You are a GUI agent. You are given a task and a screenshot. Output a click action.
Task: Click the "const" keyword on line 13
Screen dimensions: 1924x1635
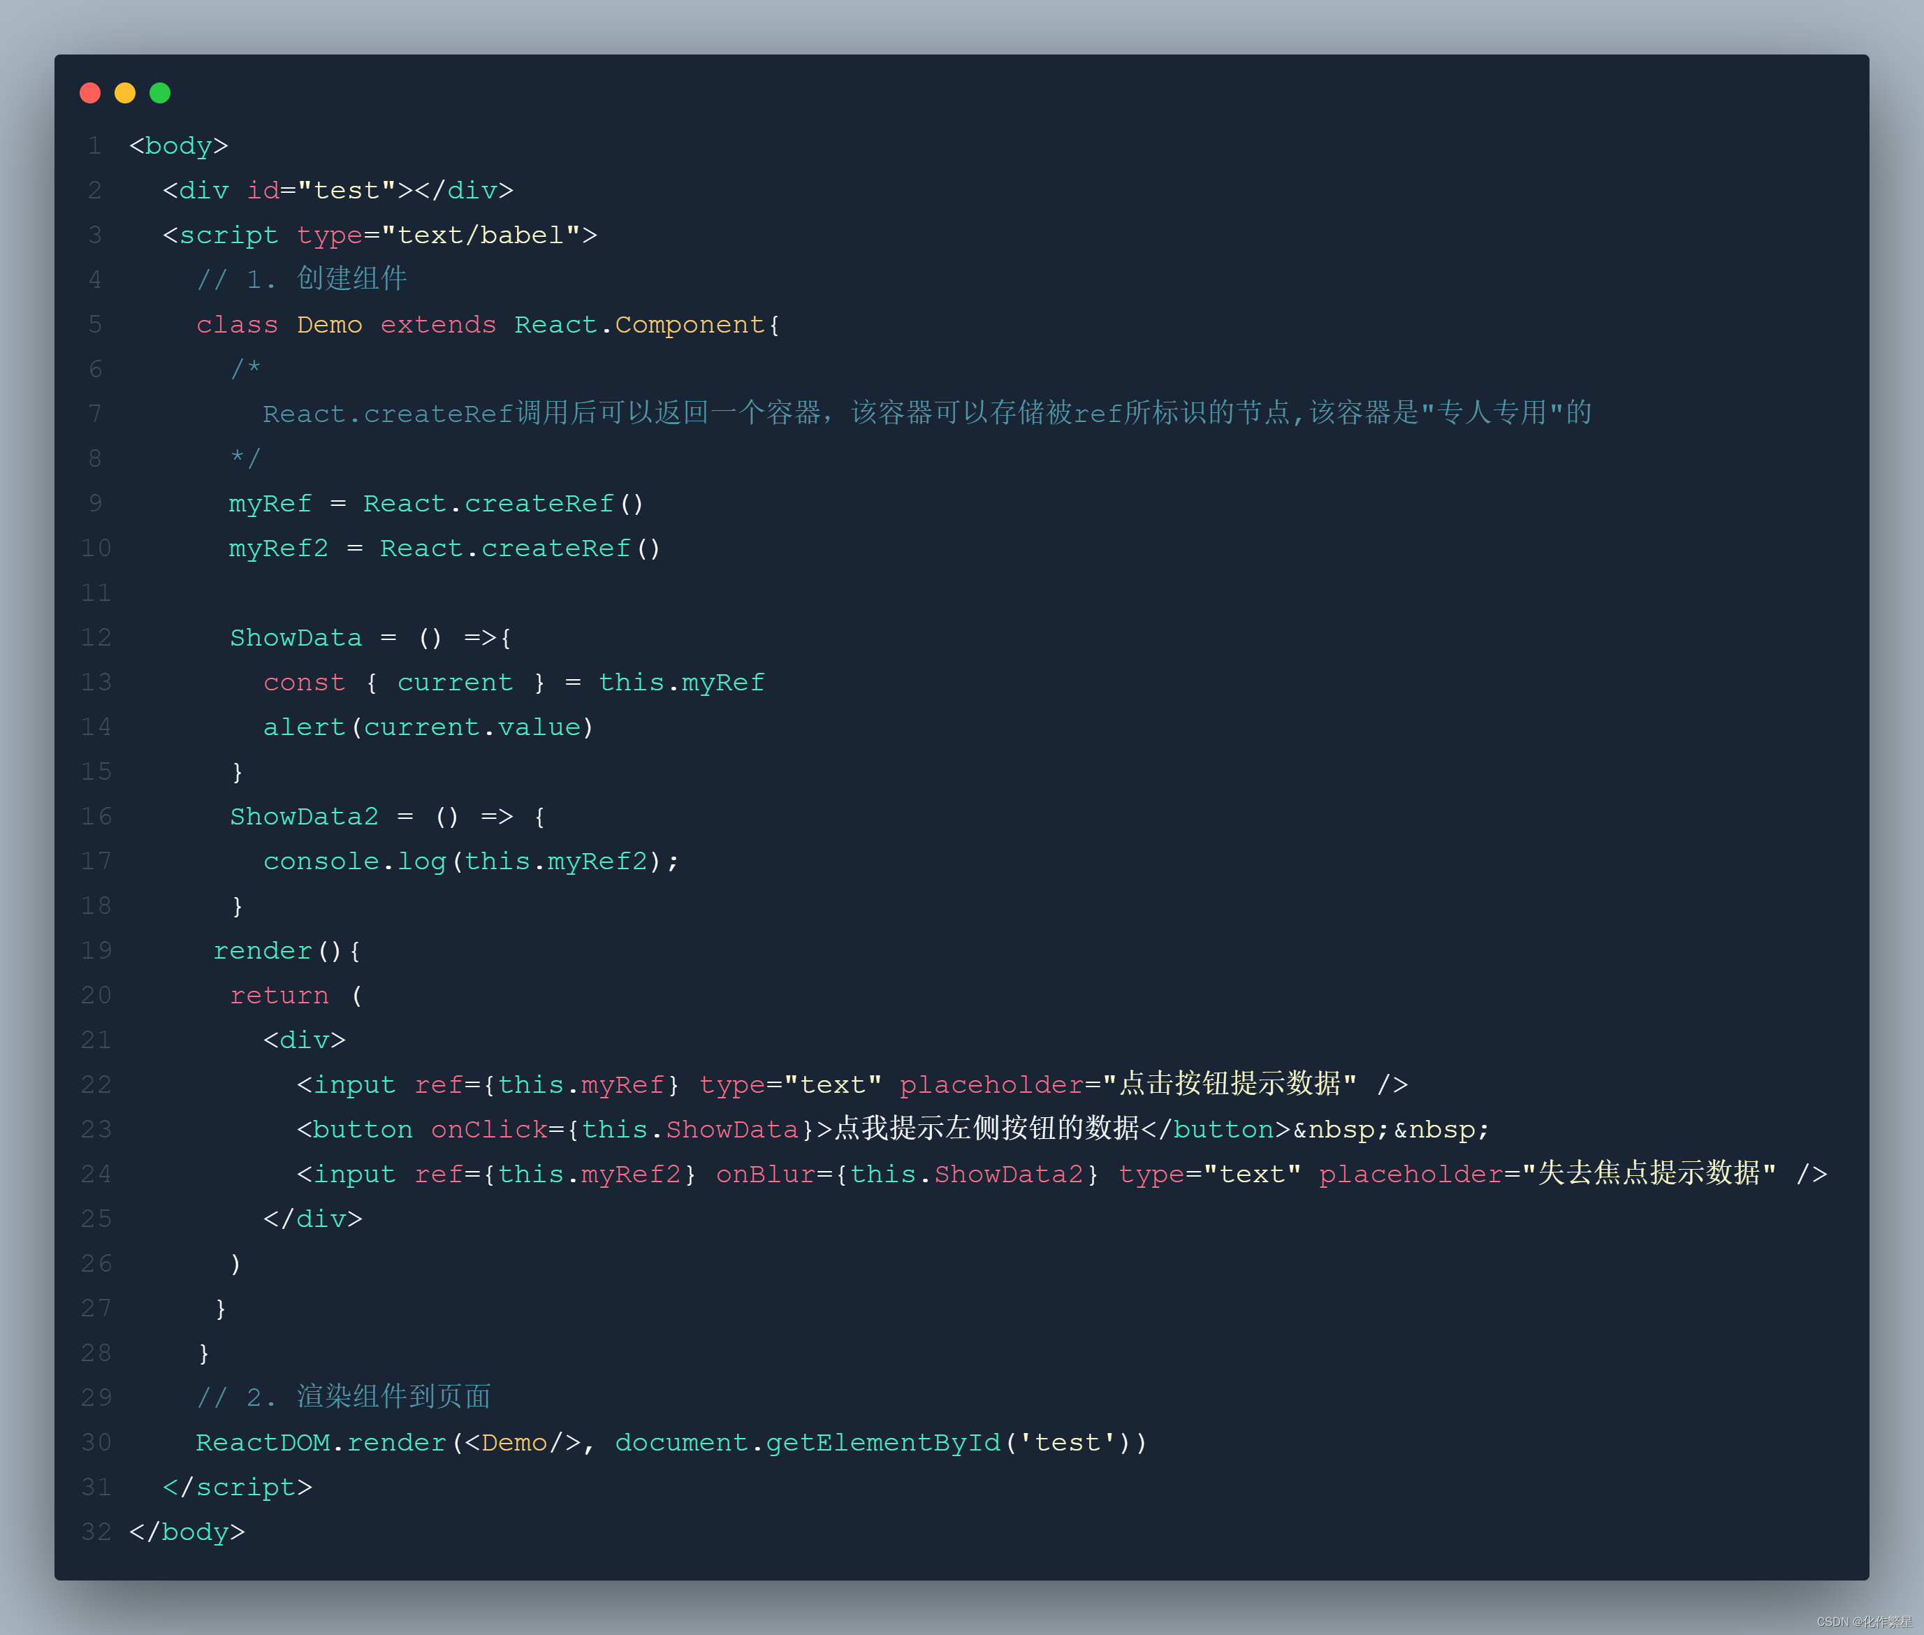tap(304, 682)
